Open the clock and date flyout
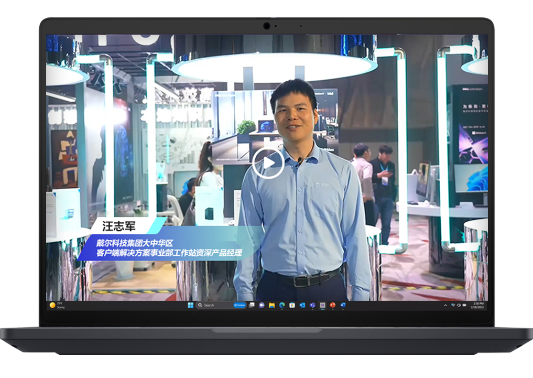The image size is (533, 378). (x=478, y=305)
